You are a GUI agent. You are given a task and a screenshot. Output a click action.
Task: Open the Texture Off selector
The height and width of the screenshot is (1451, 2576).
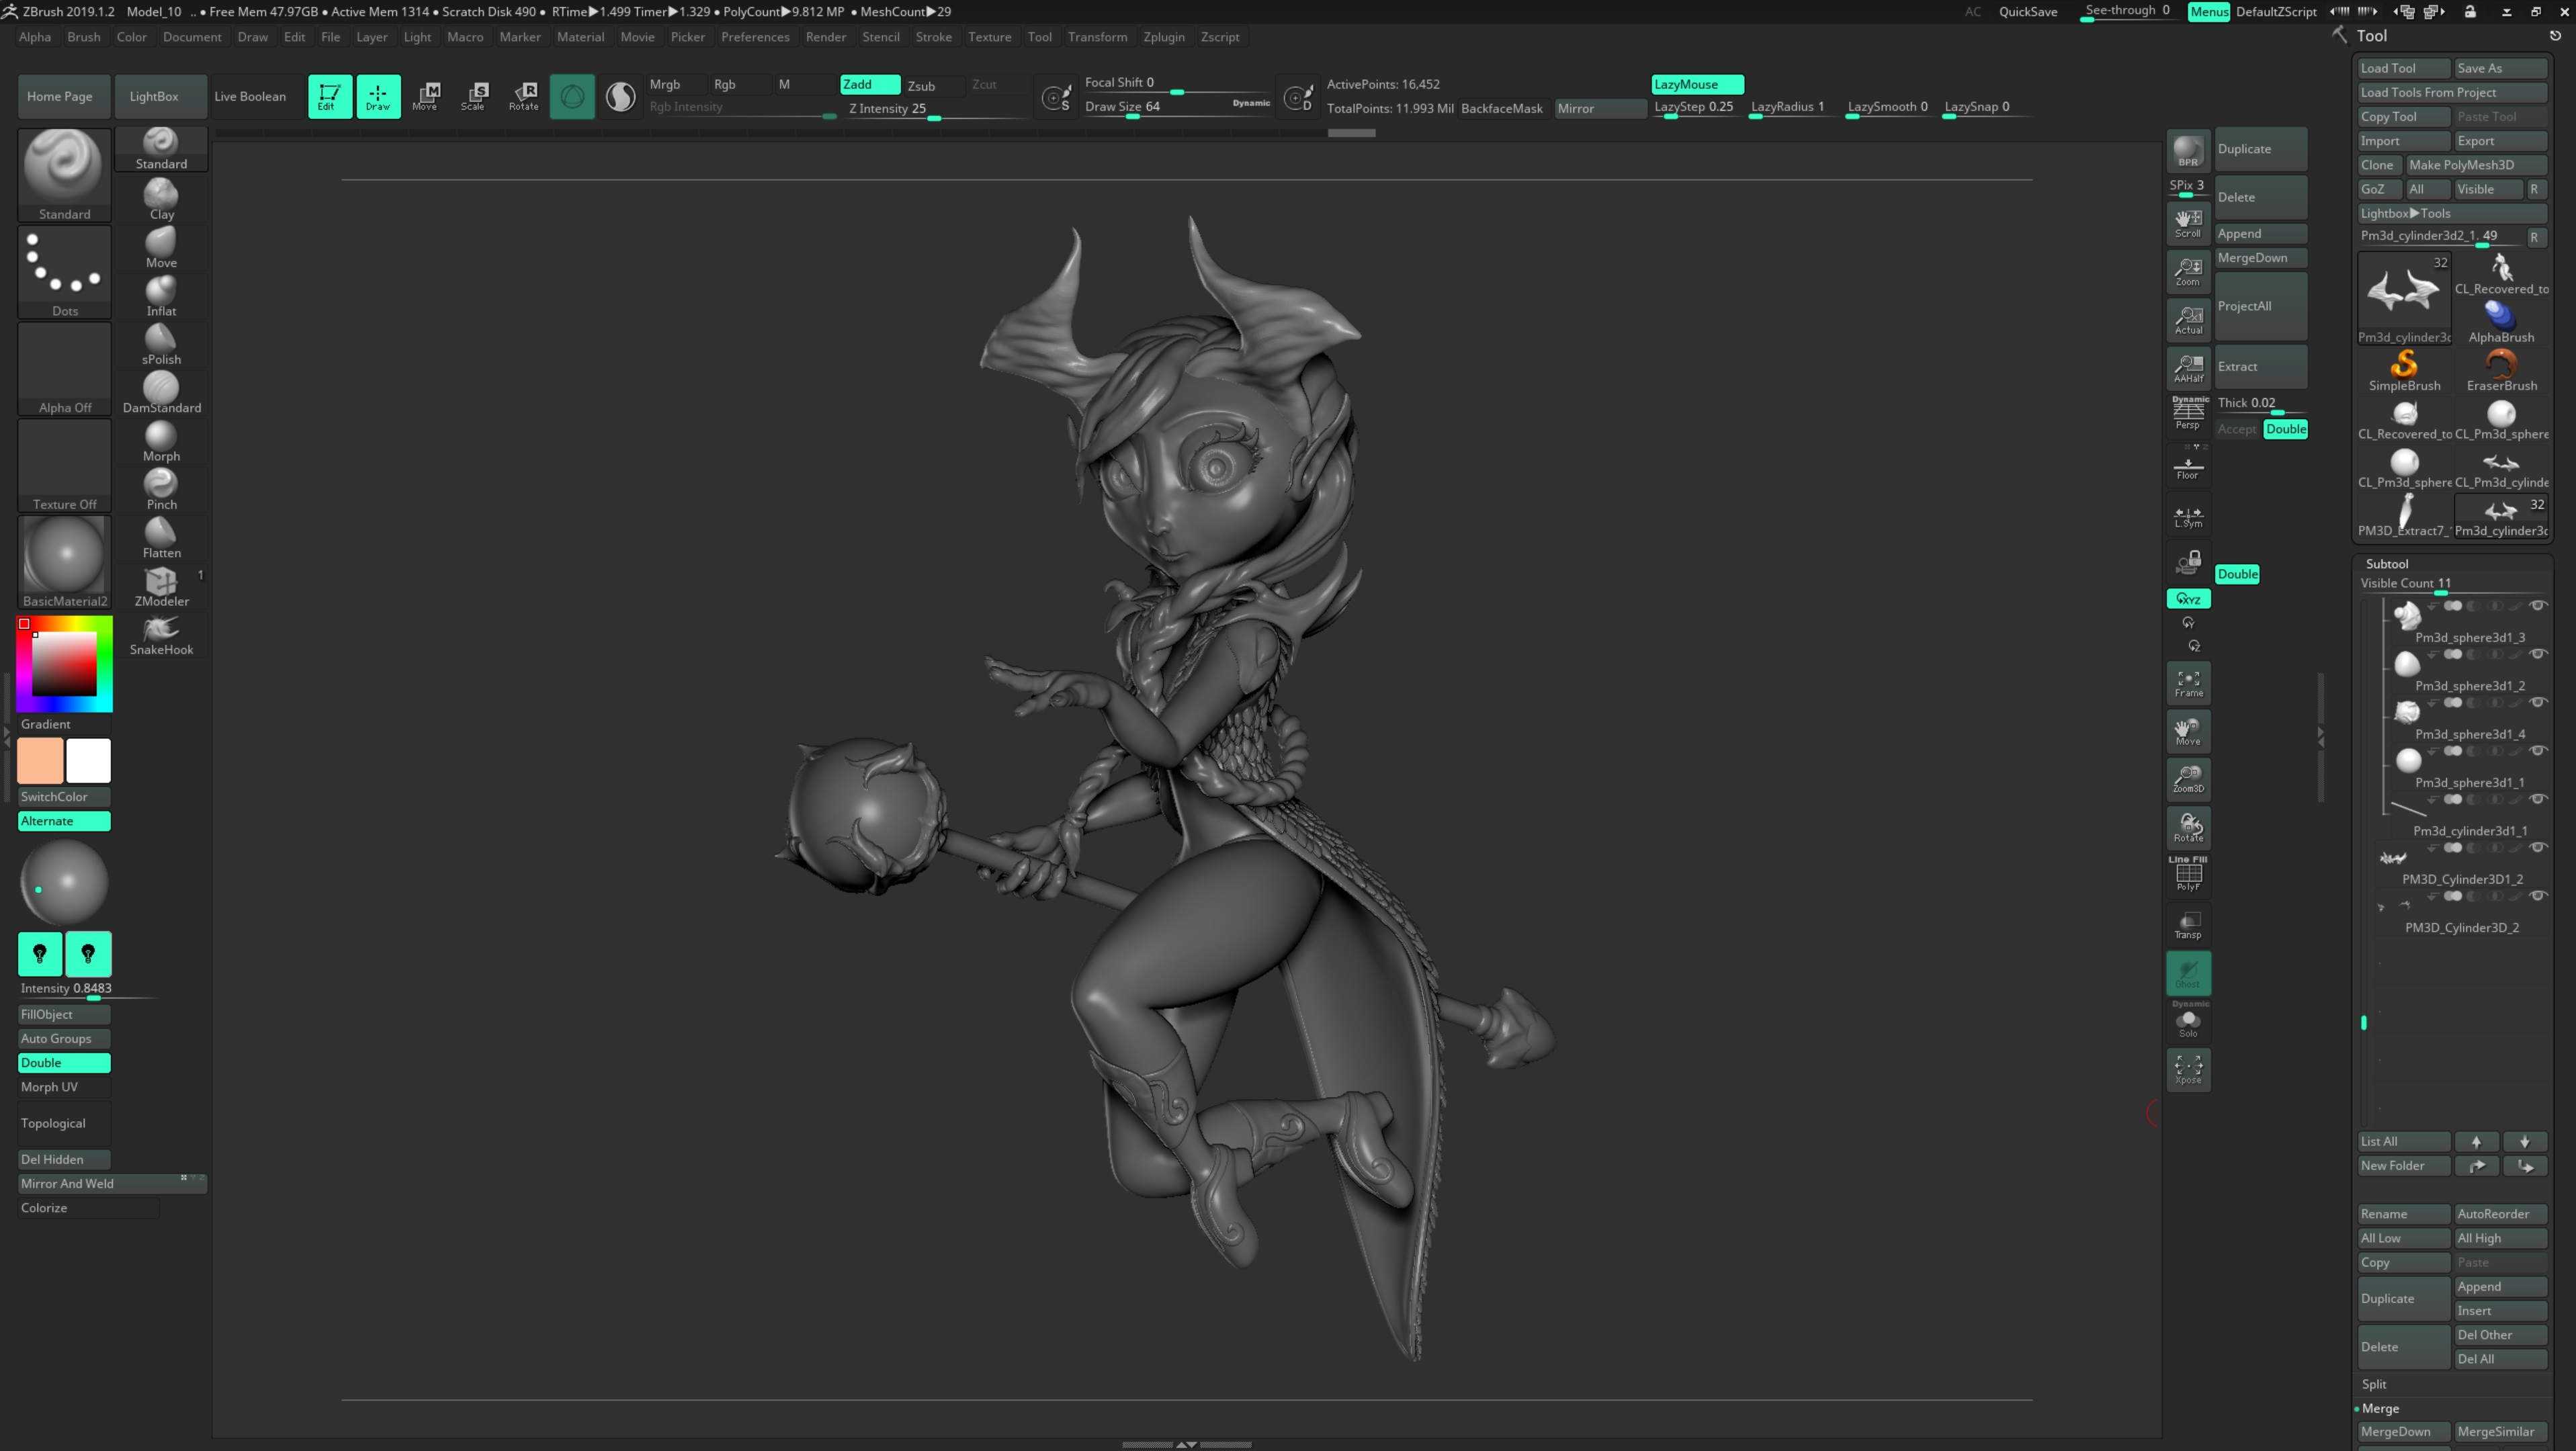[64, 465]
